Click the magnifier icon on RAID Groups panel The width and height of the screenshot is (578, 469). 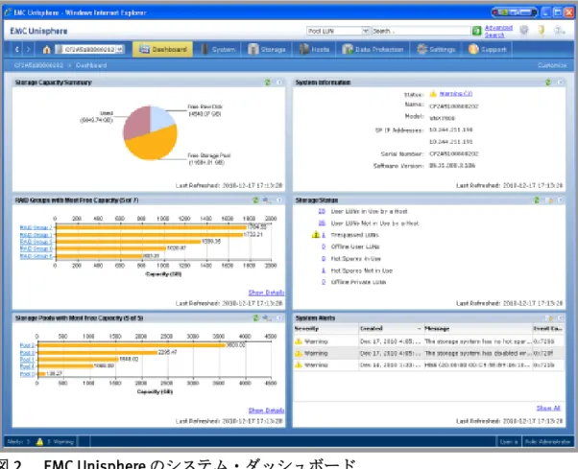(x=267, y=199)
